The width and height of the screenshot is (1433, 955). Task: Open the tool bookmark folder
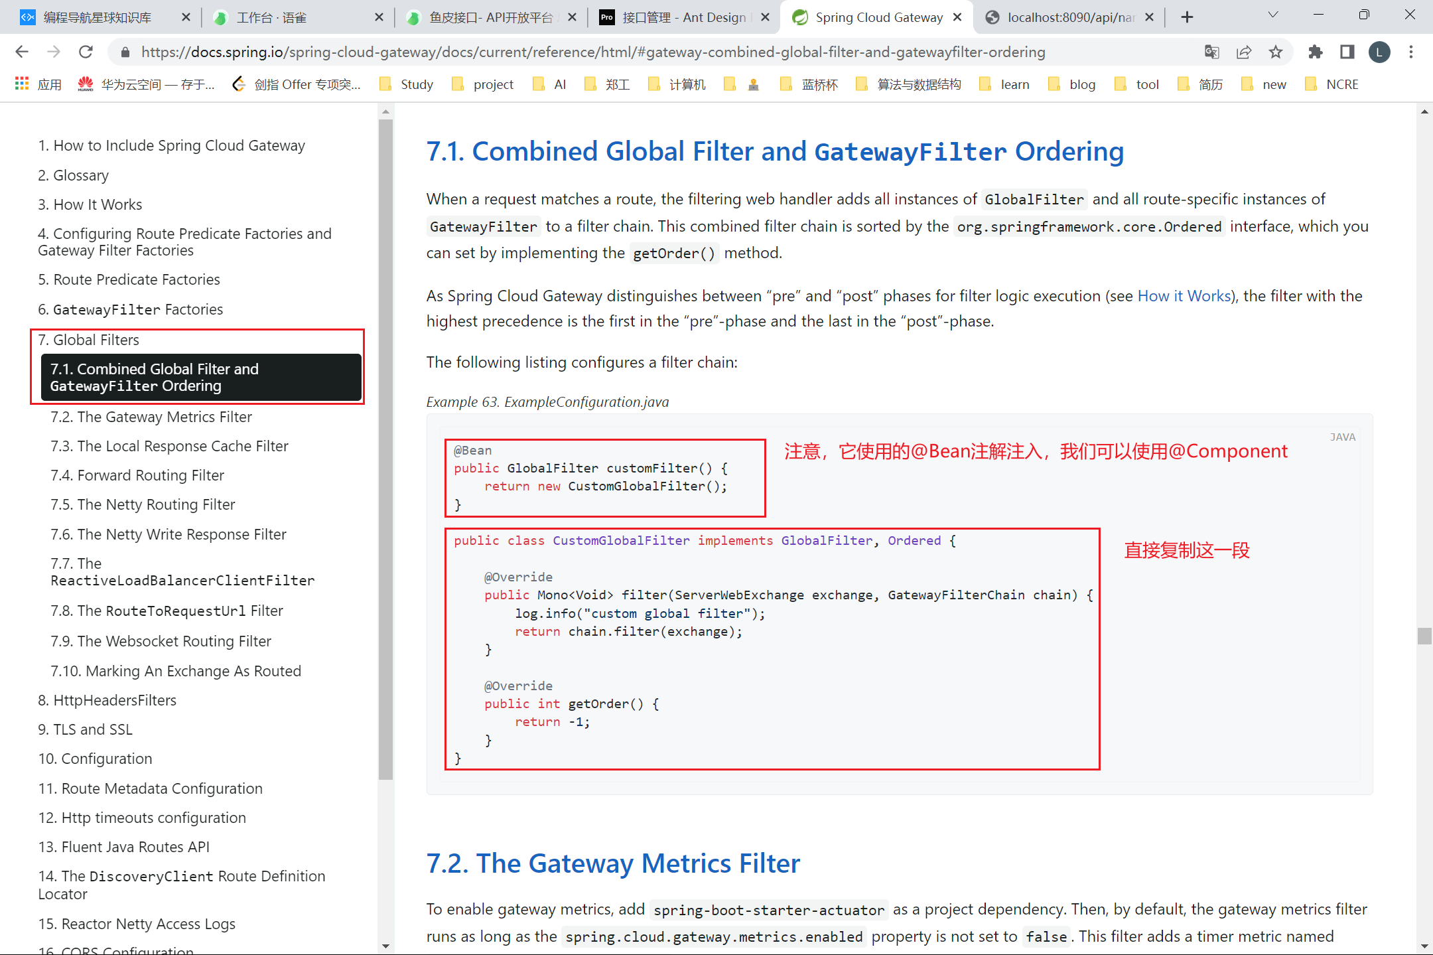click(1137, 84)
